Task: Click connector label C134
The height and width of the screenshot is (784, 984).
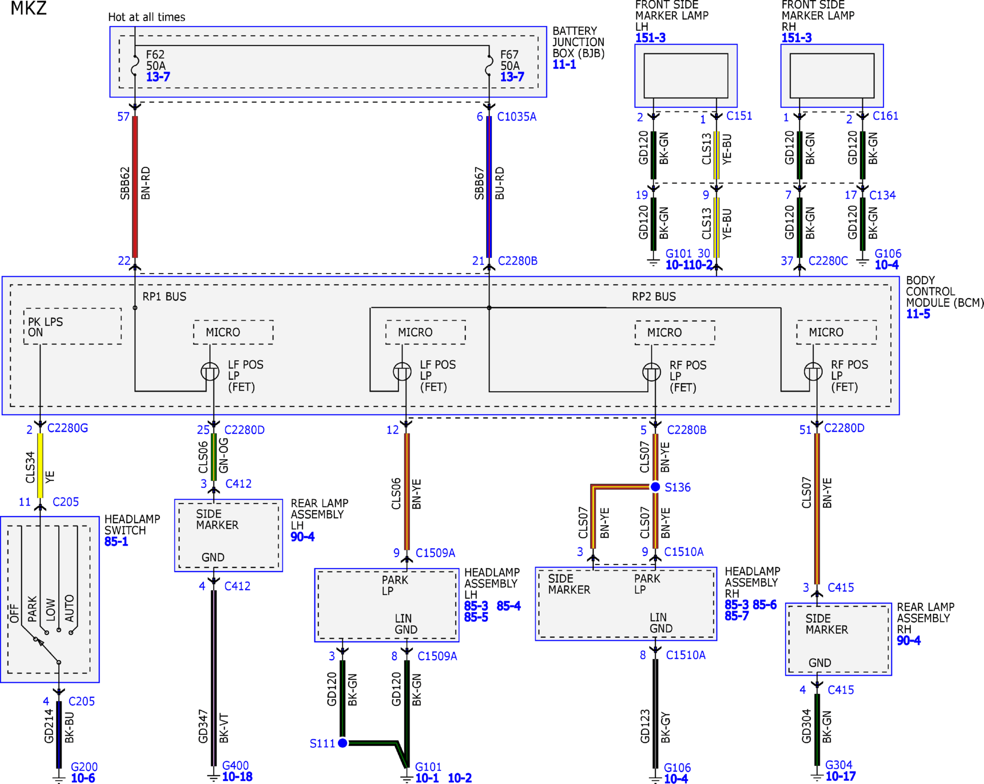Action: click(x=882, y=195)
